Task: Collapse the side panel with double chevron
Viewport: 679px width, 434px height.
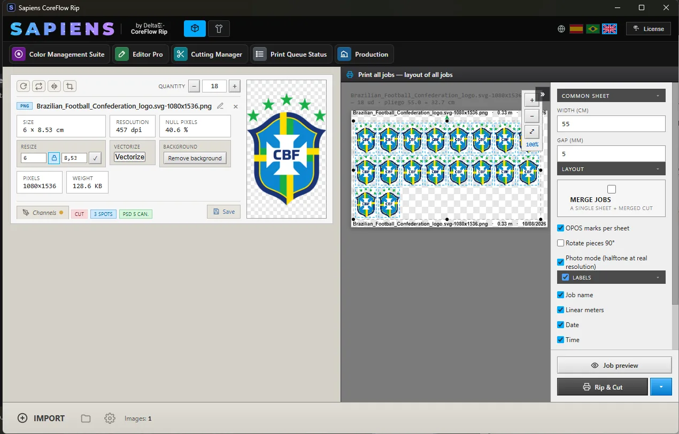Action: pos(542,94)
